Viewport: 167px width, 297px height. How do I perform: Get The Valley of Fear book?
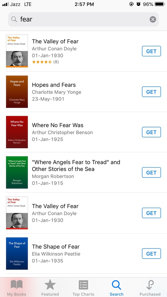point(151,51)
